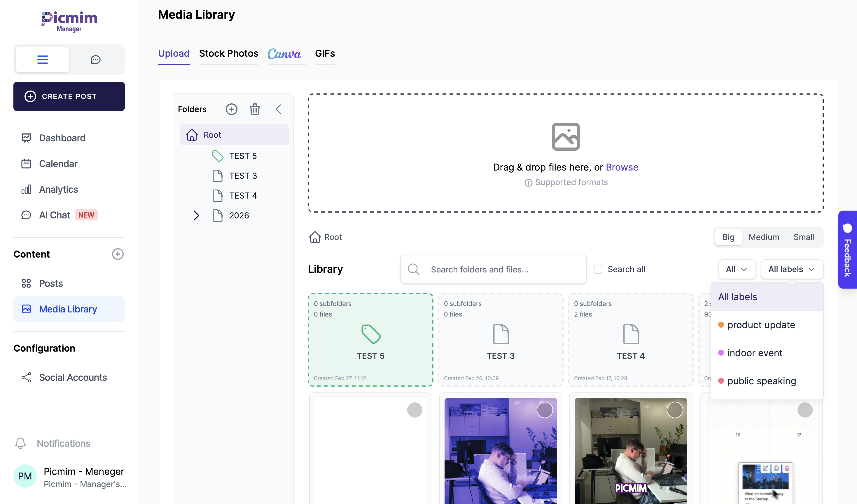857x504 pixels.
Task: Switch thumbnail size to Small
Action: (804, 237)
